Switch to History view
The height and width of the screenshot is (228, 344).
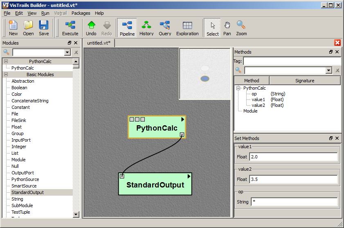(x=146, y=28)
